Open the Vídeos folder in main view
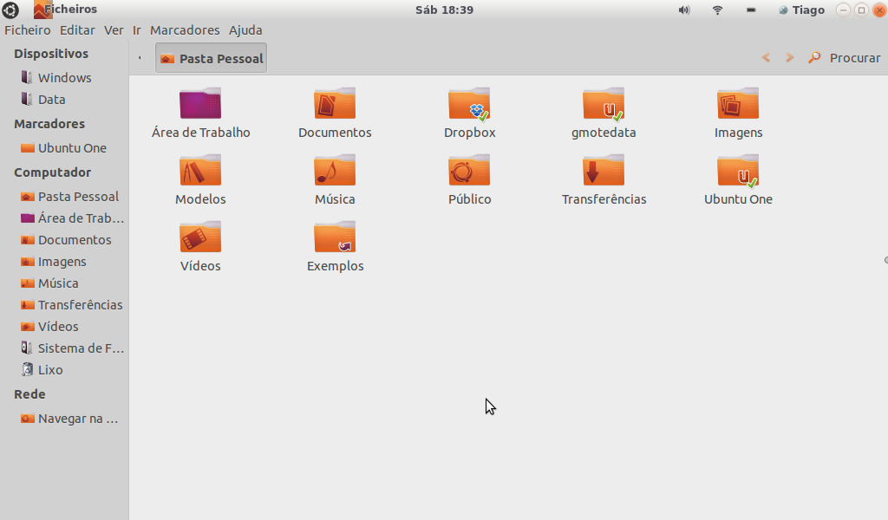 [200, 237]
